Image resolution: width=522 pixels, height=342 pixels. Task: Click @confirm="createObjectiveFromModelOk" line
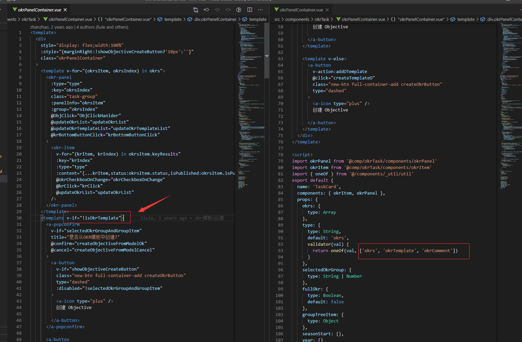pos(99,243)
